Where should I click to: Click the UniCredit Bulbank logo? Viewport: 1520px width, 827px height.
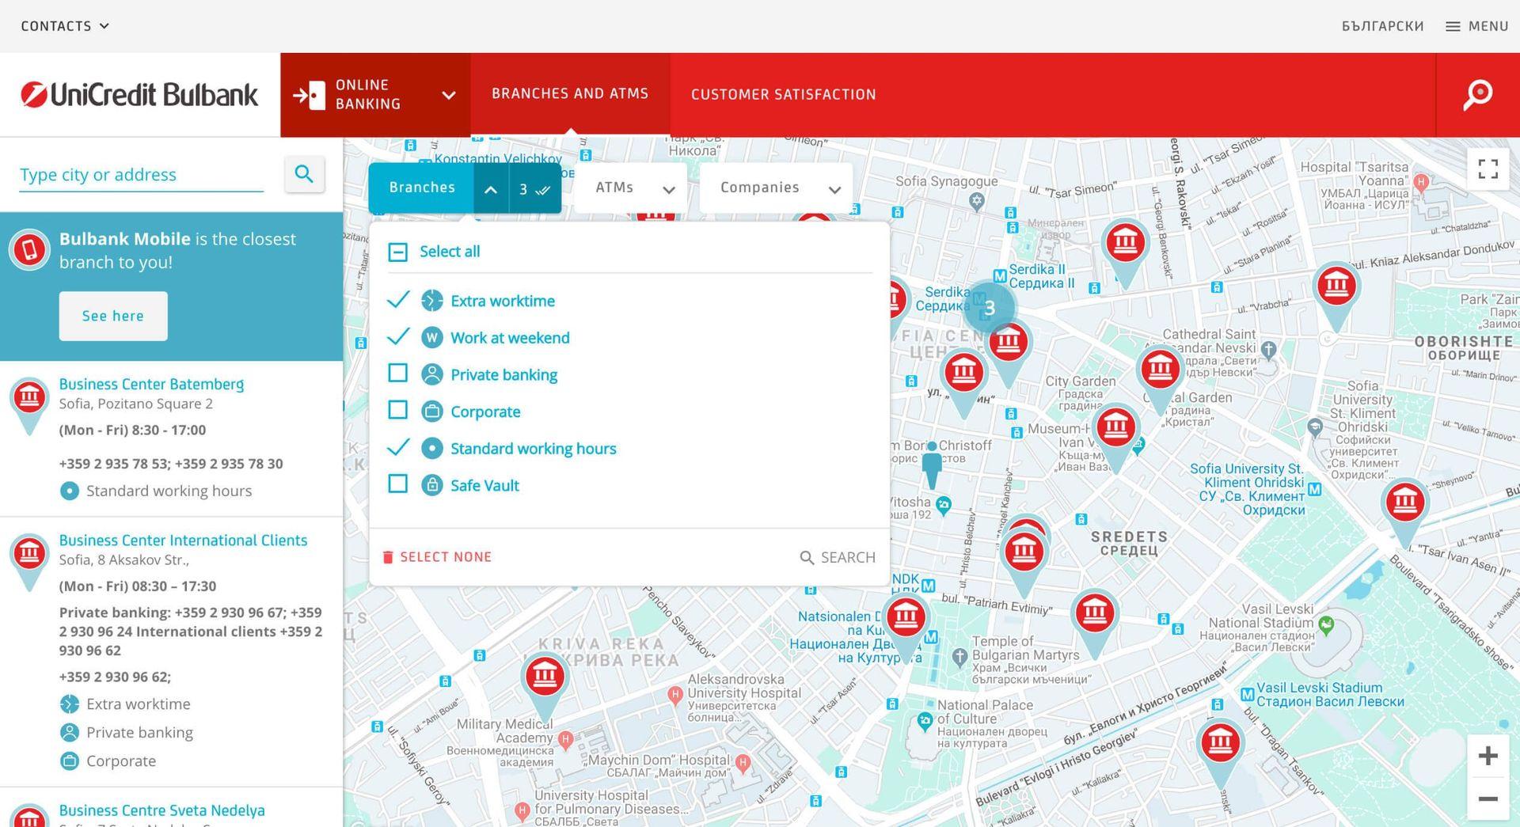(x=139, y=94)
